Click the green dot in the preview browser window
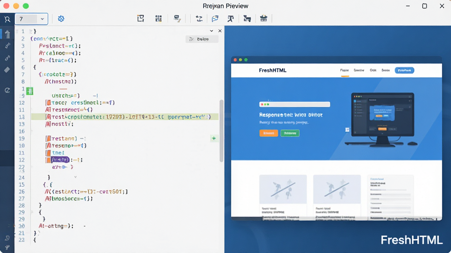Viewport: 451px width, 253px height. coord(246,60)
